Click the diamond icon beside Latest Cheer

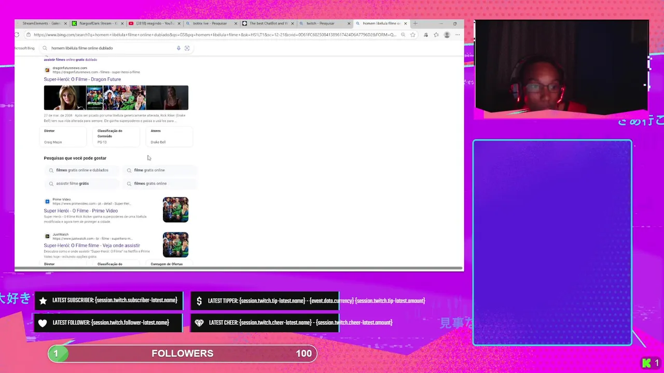(199, 323)
